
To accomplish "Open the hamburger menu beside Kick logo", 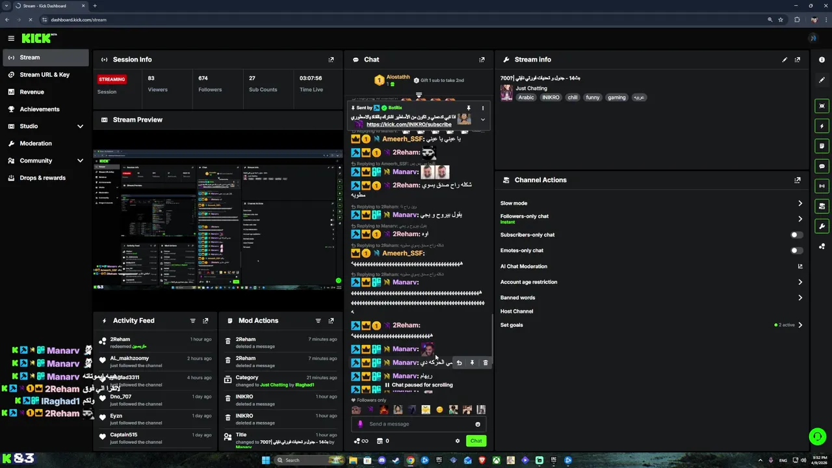I will (x=11, y=38).
